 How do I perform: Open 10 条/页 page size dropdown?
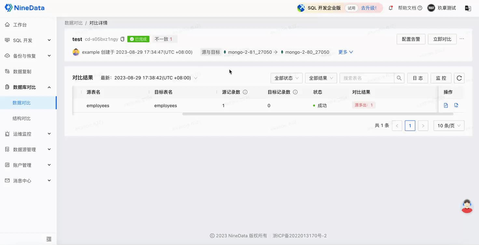click(449, 125)
